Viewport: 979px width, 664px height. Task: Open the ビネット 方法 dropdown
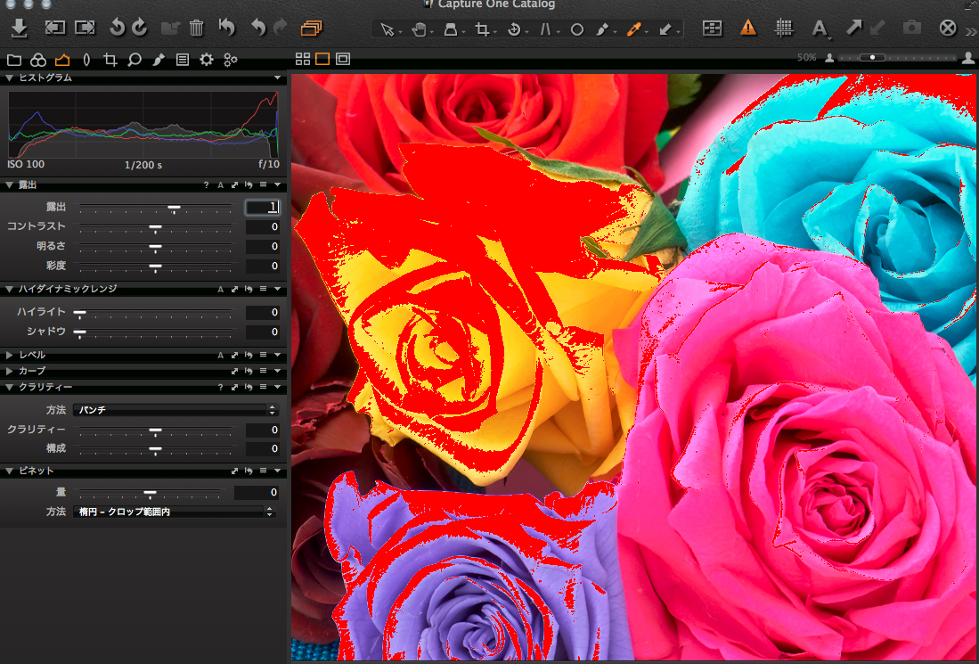175,512
